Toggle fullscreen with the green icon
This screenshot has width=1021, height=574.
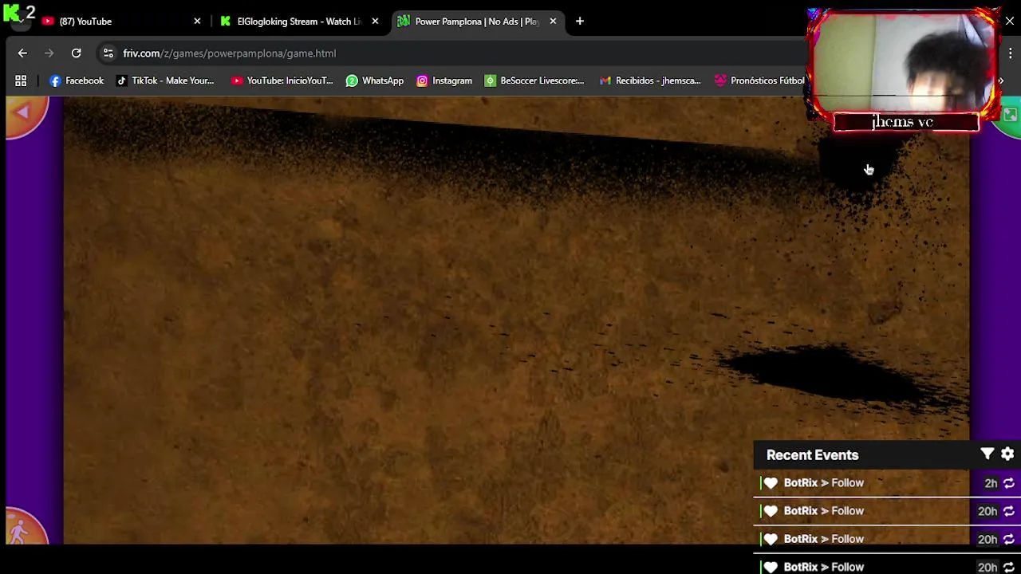[1010, 116]
